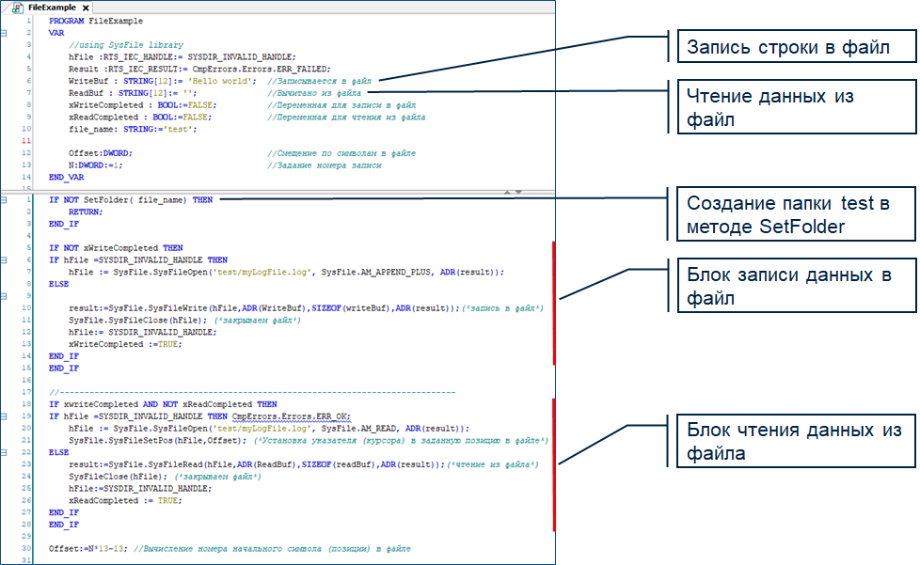The image size is (920, 565).
Task: Click the program icon on FileExample tab
Action: 18,8
